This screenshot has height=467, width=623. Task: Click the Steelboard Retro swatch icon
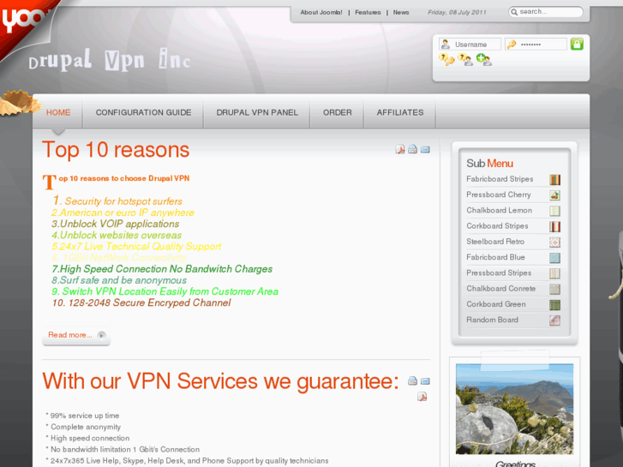(x=554, y=242)
